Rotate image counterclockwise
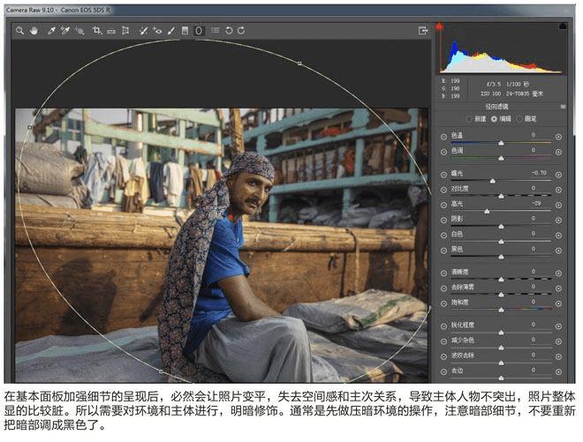This screenshot has height=442, width=583. click(x=229, y=31)
